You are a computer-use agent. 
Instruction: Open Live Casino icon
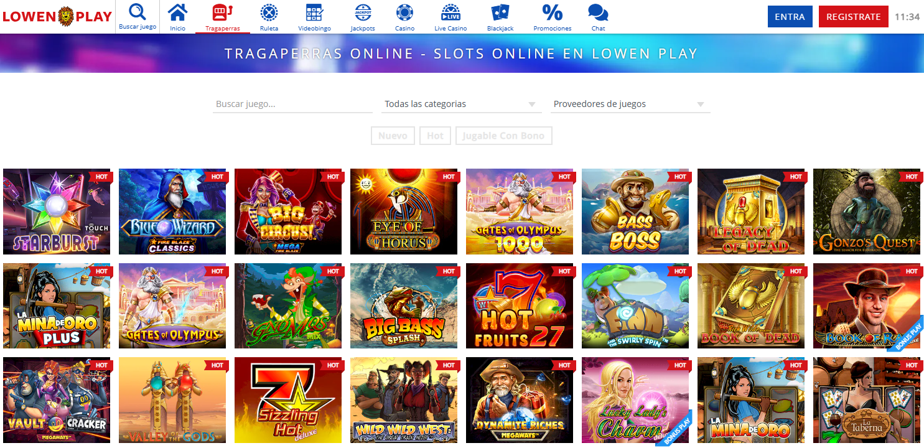point(450,12)
